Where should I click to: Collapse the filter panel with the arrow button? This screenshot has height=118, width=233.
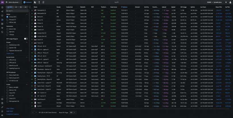tap(30, 7)
